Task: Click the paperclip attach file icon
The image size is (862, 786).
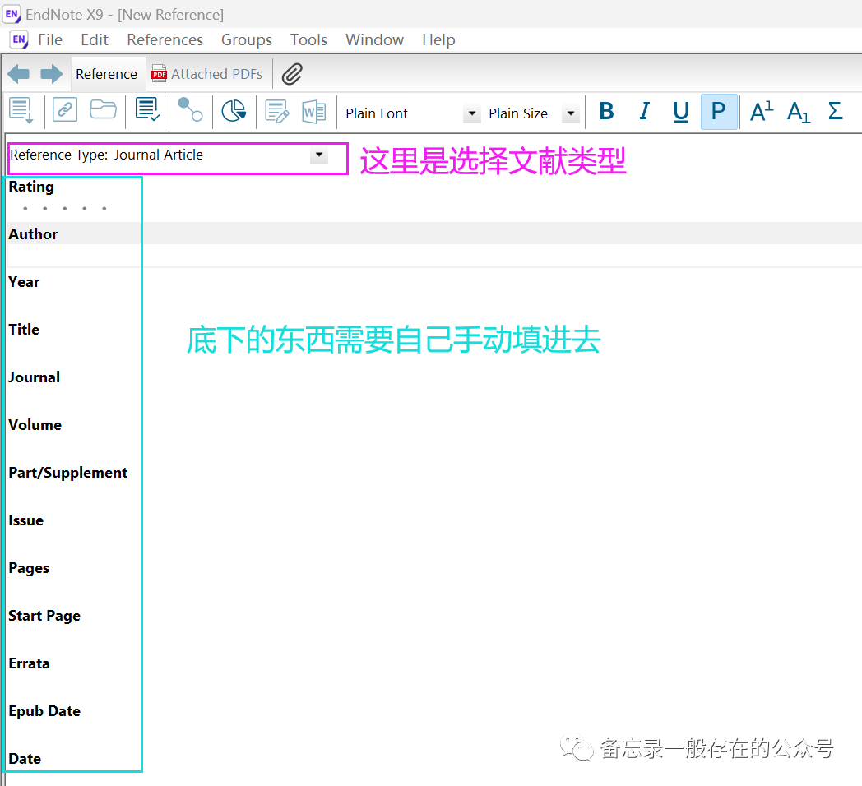Action: coord(292,74)
